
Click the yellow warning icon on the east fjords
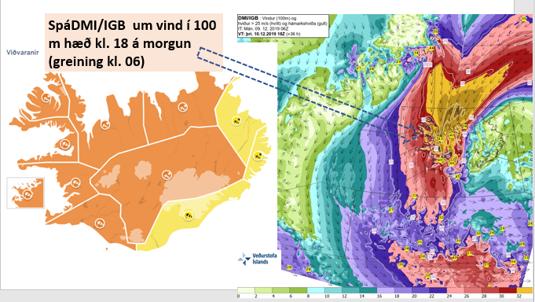pos(258,156)
